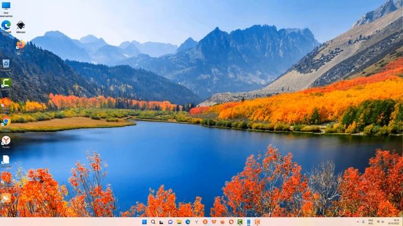The height and width of the screenshot is (226, 403).
Task: Click the rightmost orange taskbar app icon
Action: [258, 222]
